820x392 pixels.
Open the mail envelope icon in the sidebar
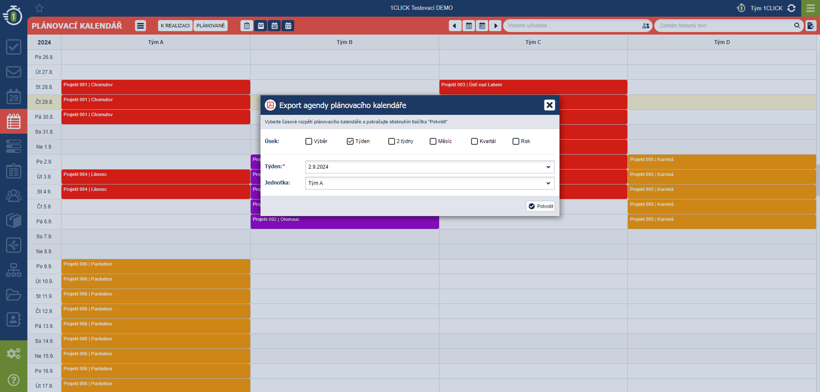click(x=14, y=72)
